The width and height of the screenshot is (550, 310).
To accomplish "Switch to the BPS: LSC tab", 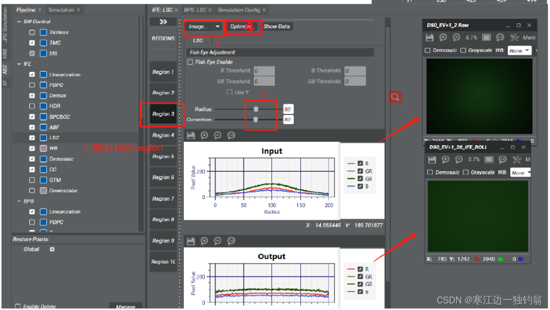I will (x=196, y=10).
